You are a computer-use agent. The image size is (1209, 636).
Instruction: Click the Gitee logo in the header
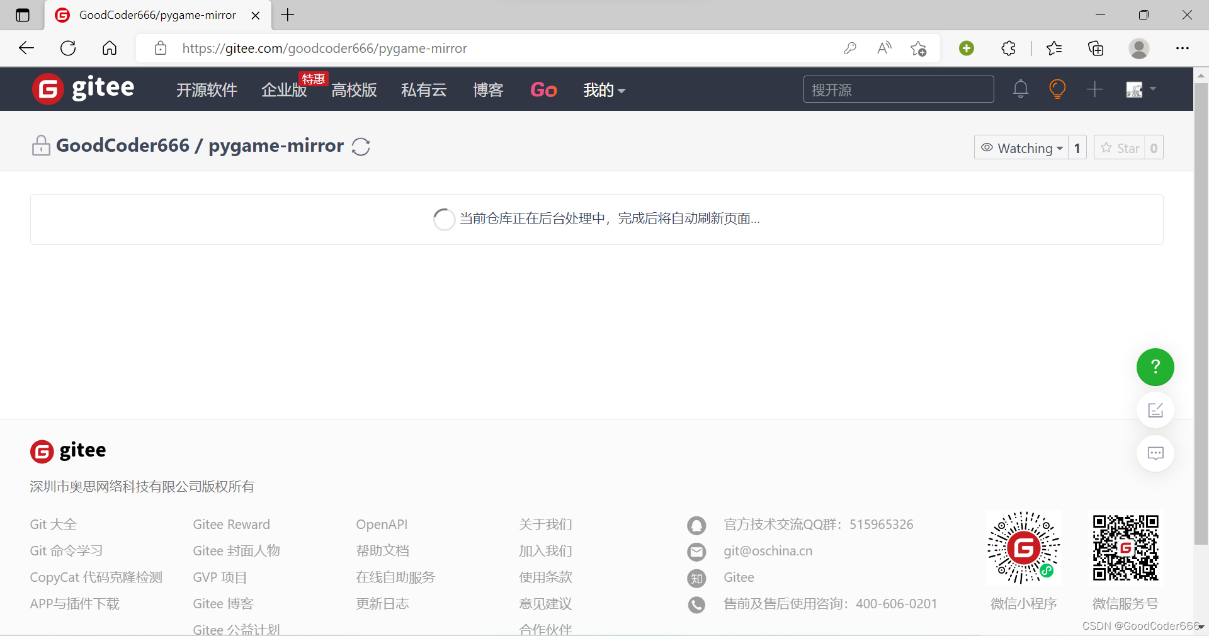pos(83,89)
